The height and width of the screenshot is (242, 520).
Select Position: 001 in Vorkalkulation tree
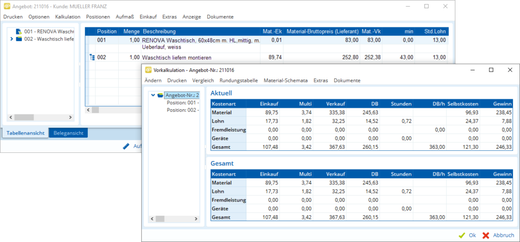pyautogui.click(x=182, y=102)
